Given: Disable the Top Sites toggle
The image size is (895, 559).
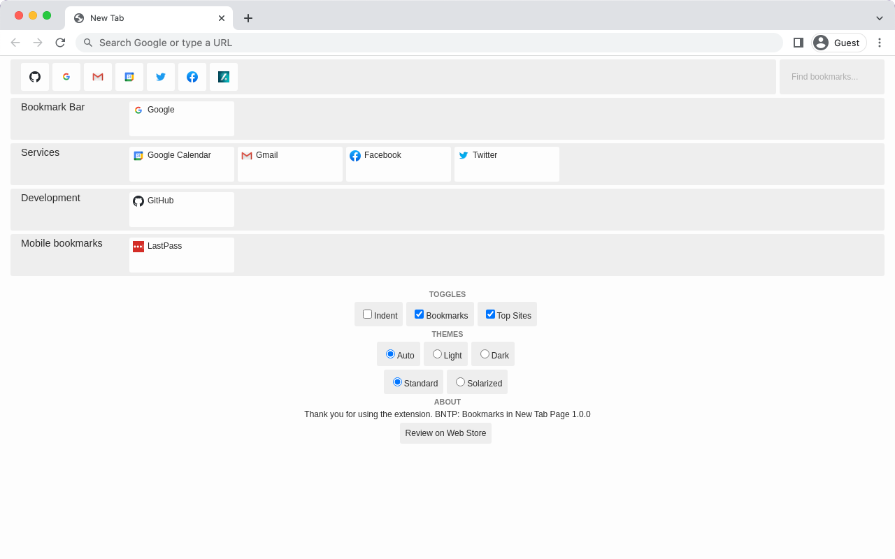Looking at the screenshot, I should pyautogui.click(x=490, y=314).
